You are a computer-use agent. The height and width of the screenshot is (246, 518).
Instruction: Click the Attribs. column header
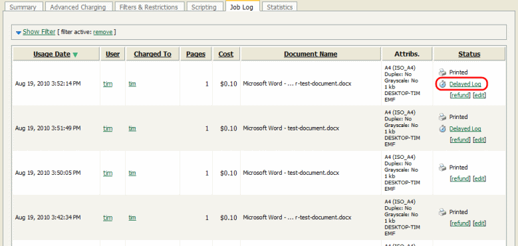click(407, 54)
